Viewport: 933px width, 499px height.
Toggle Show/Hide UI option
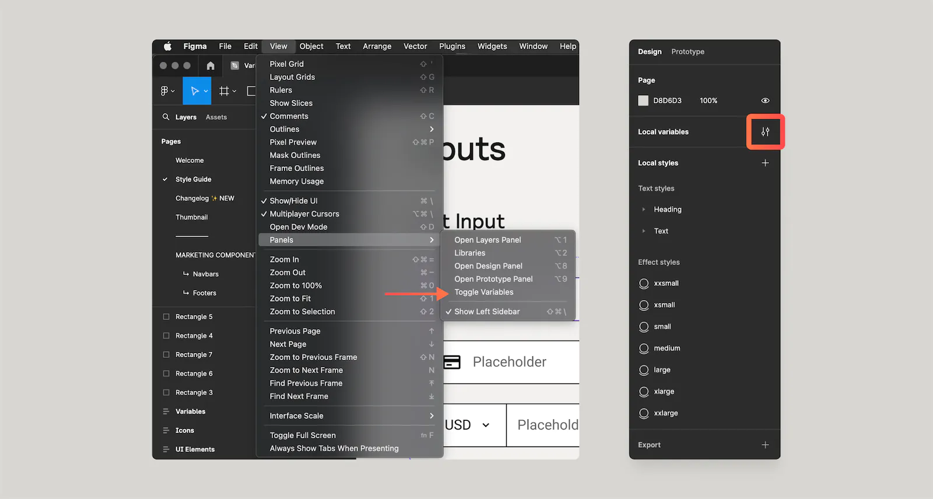coord(349,201)
